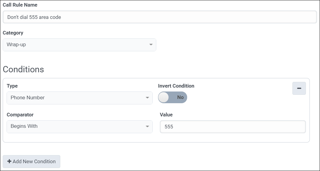This screenshot has width=320, height=171.
Task: Click the Category field's caret arrow
Action: 151,45
